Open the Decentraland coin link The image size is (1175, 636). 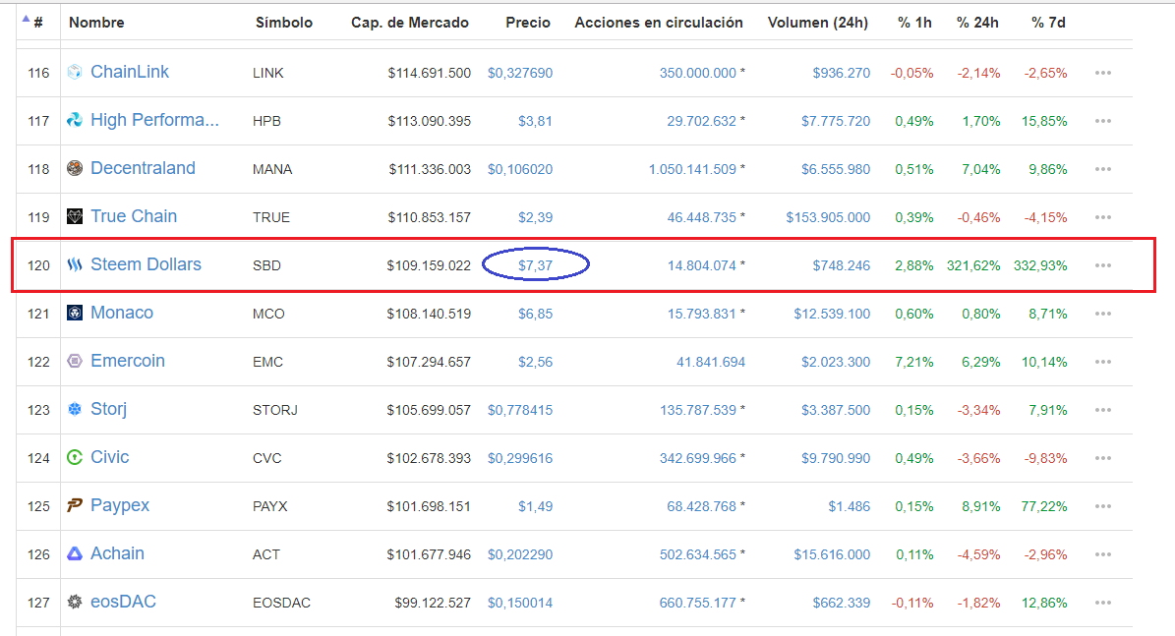(x=143, y=168)
